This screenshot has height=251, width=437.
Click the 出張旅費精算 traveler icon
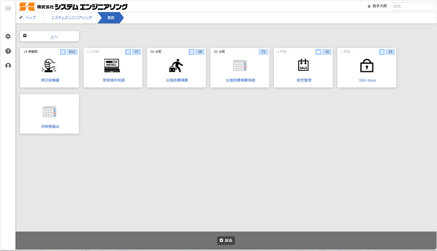176,66
